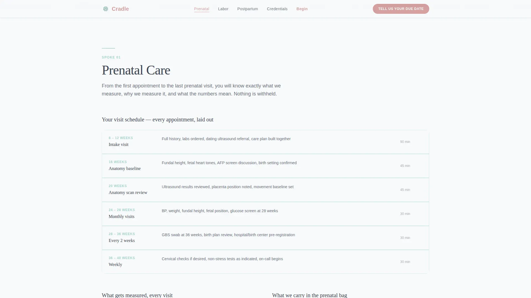531x298 pixels.
Task: Click the From the first appointment intro paragraph
Action: pos(191,90)
